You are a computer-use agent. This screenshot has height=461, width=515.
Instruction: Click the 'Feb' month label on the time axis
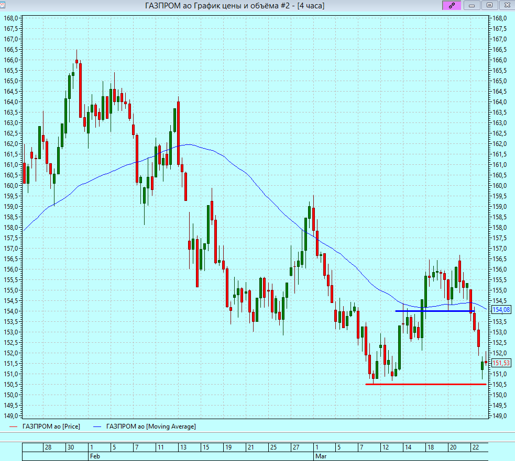coord(95,456)
